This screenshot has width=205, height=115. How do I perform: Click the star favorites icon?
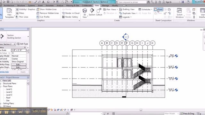coord(160,2)
